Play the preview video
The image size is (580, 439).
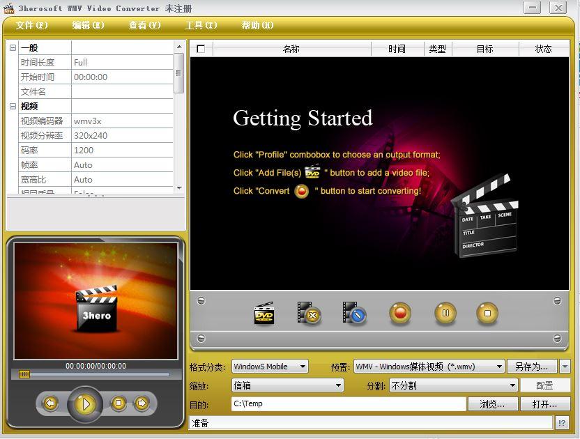pyautogui.click(x=85, y=404)
